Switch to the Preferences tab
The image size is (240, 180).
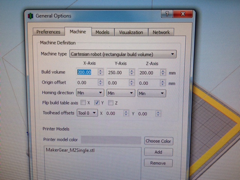click(48, 32)
